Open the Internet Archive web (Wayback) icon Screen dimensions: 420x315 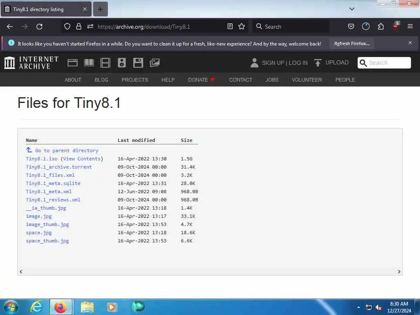[x=73, y=63]
